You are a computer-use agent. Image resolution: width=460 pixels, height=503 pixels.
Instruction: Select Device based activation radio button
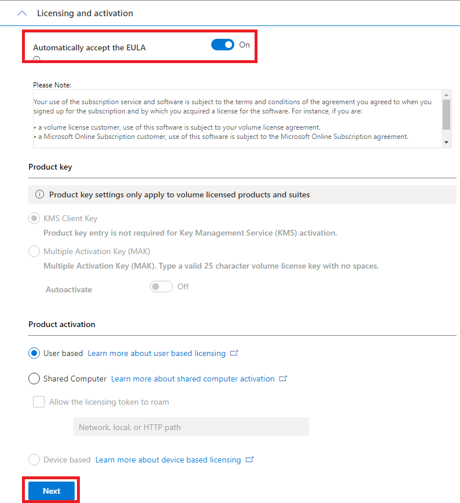pos(34,460)
